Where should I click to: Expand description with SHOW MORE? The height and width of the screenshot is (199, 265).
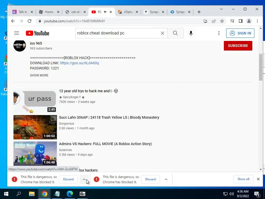[x=39, y=75]
